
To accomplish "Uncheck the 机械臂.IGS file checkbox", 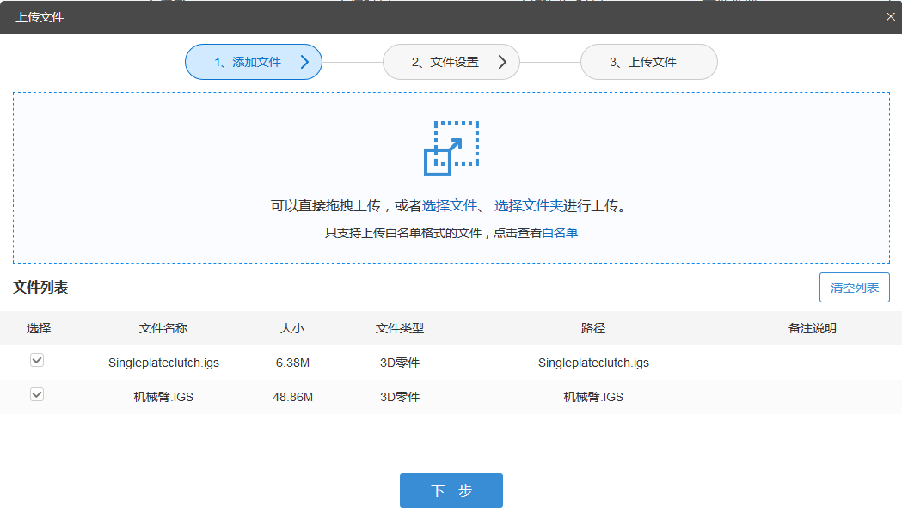I will click(37, 395).
